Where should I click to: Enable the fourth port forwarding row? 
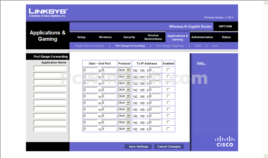click(x=168, y=90)
